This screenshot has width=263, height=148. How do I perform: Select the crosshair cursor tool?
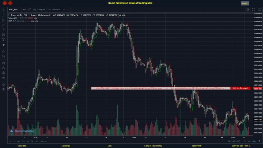click(4, 10)
